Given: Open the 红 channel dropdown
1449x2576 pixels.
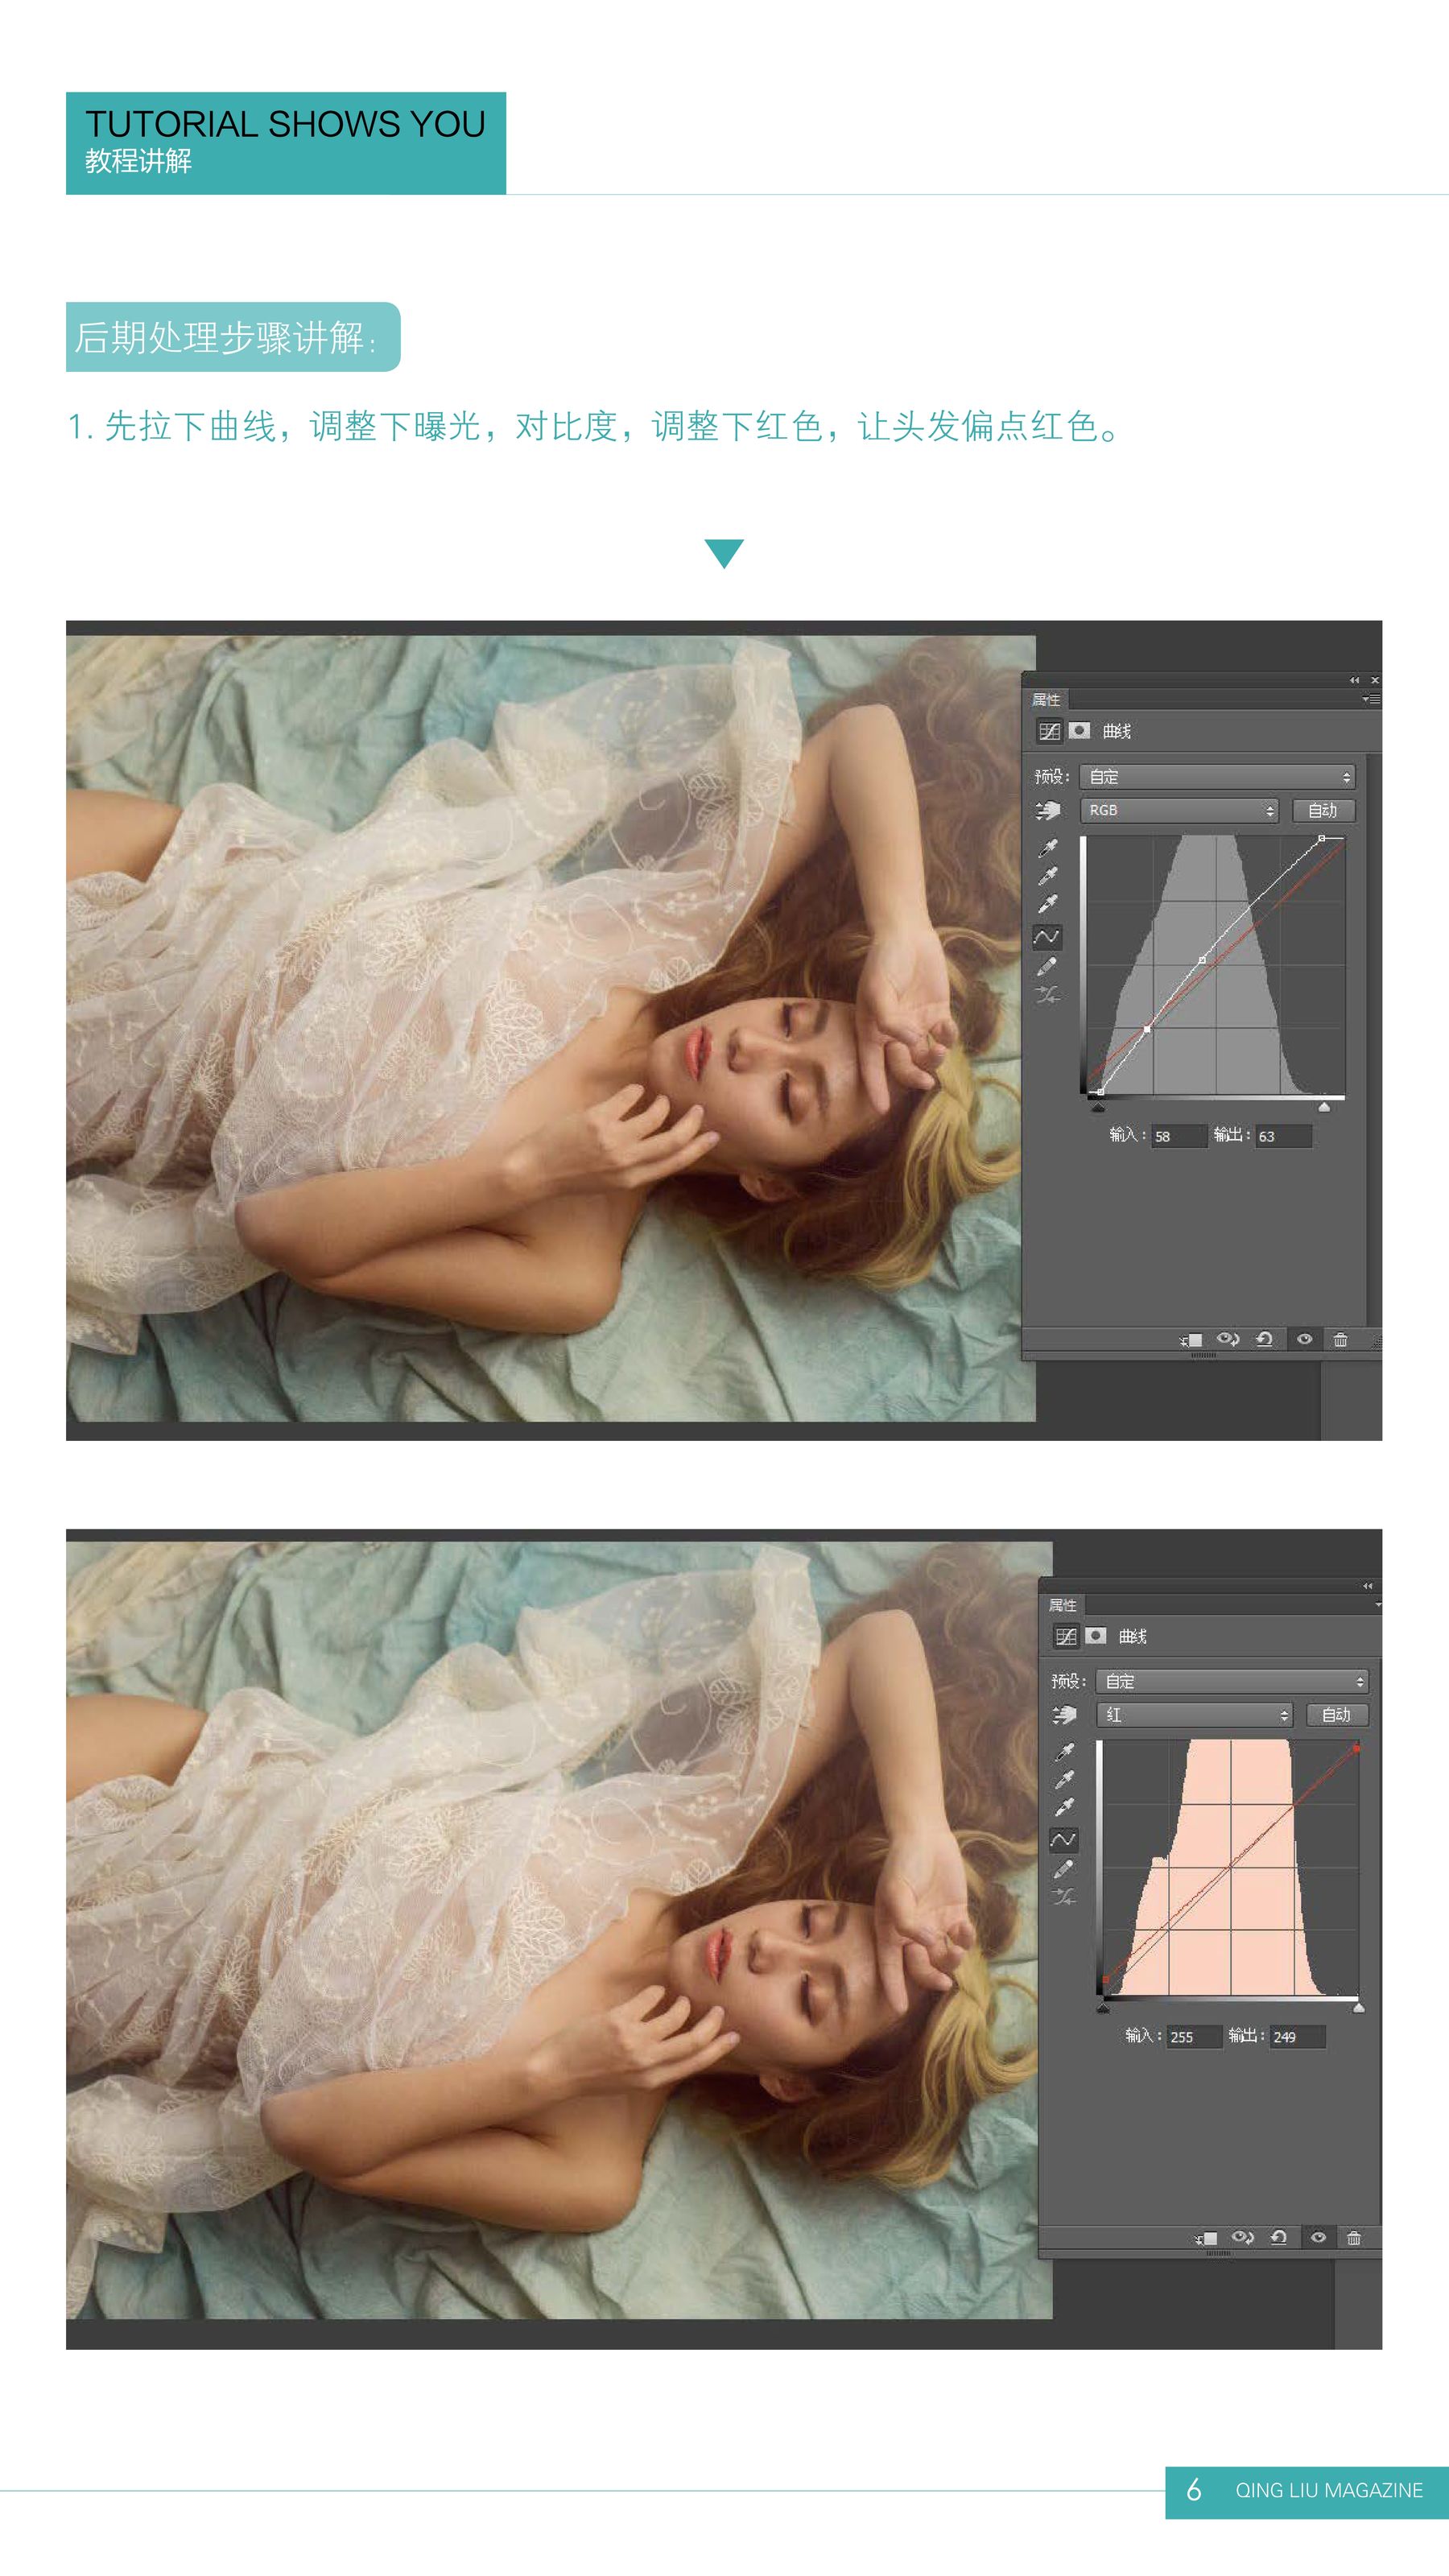Looking at the screenshot, I should pyautogui.click(x=1194, y=1715).
